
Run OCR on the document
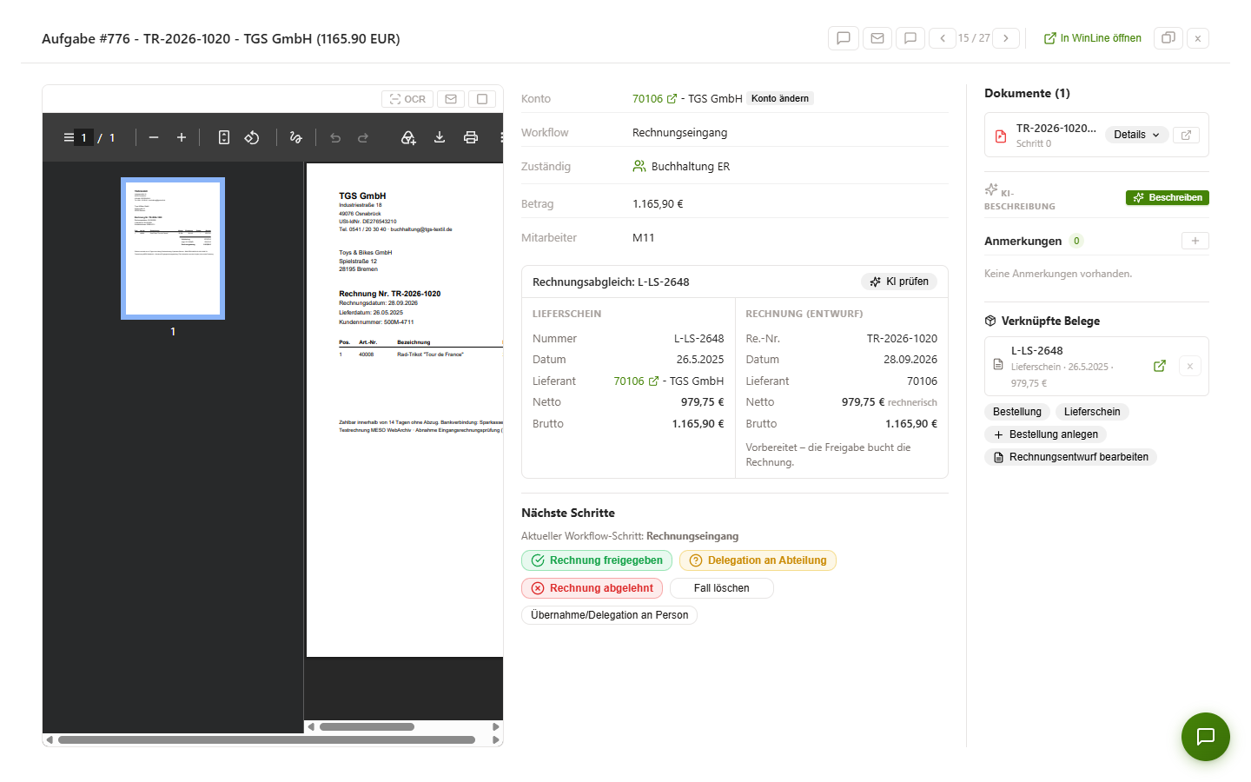pyautogui.click(x=407, y=99)
